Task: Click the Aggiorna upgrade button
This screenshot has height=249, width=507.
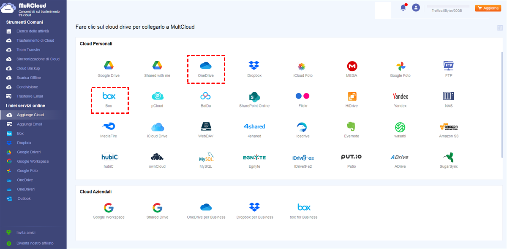Action: tap(488, 8)
